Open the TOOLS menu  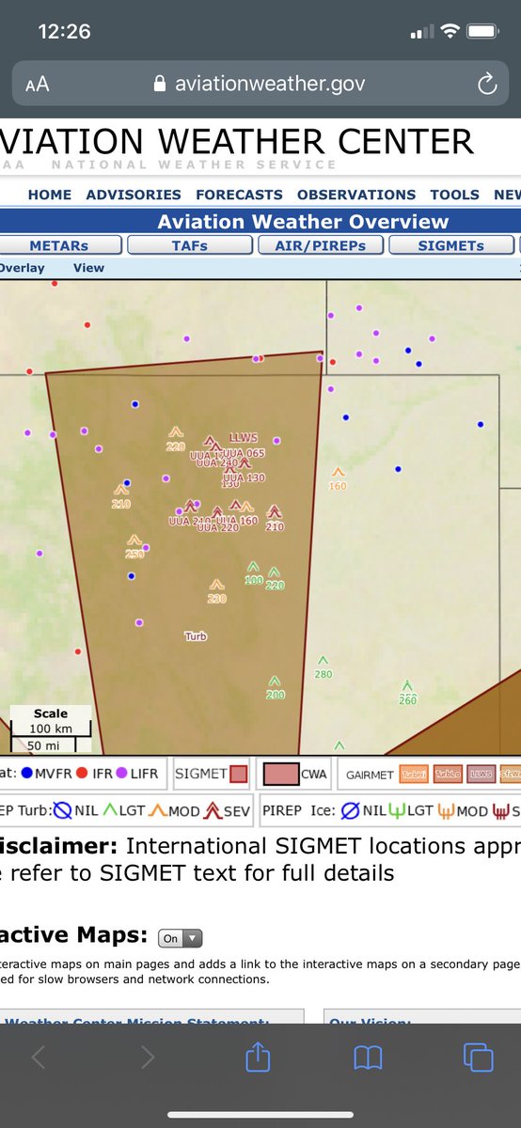click(x=455, y=195)
